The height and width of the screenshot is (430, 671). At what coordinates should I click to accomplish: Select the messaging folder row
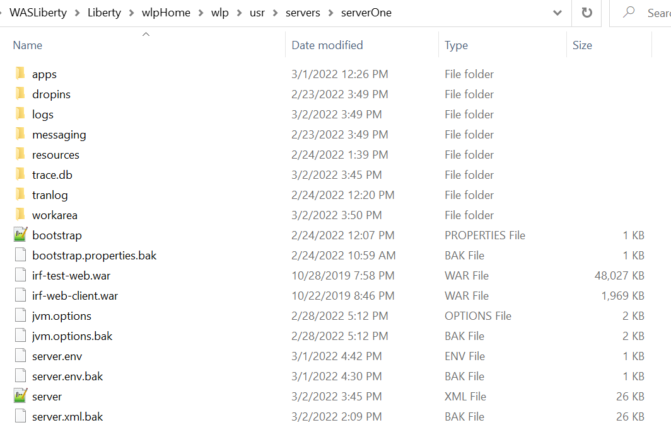click(329, 135)
